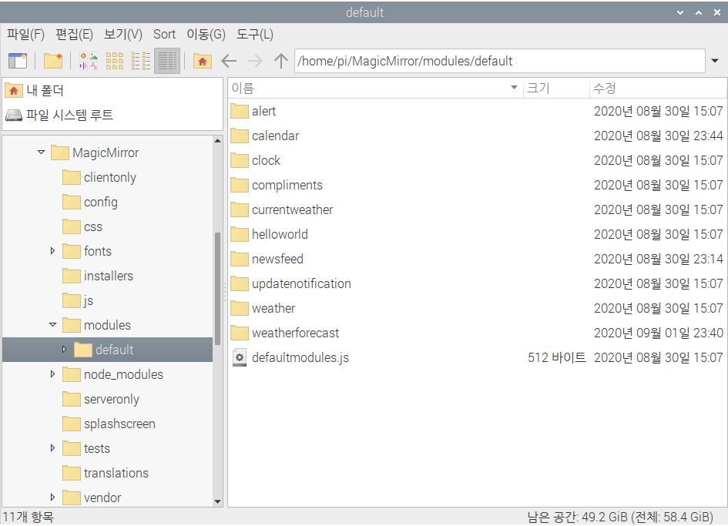Sort by the 크기 column header
This screenshot has width=728, height=526.
pos(556,88)
